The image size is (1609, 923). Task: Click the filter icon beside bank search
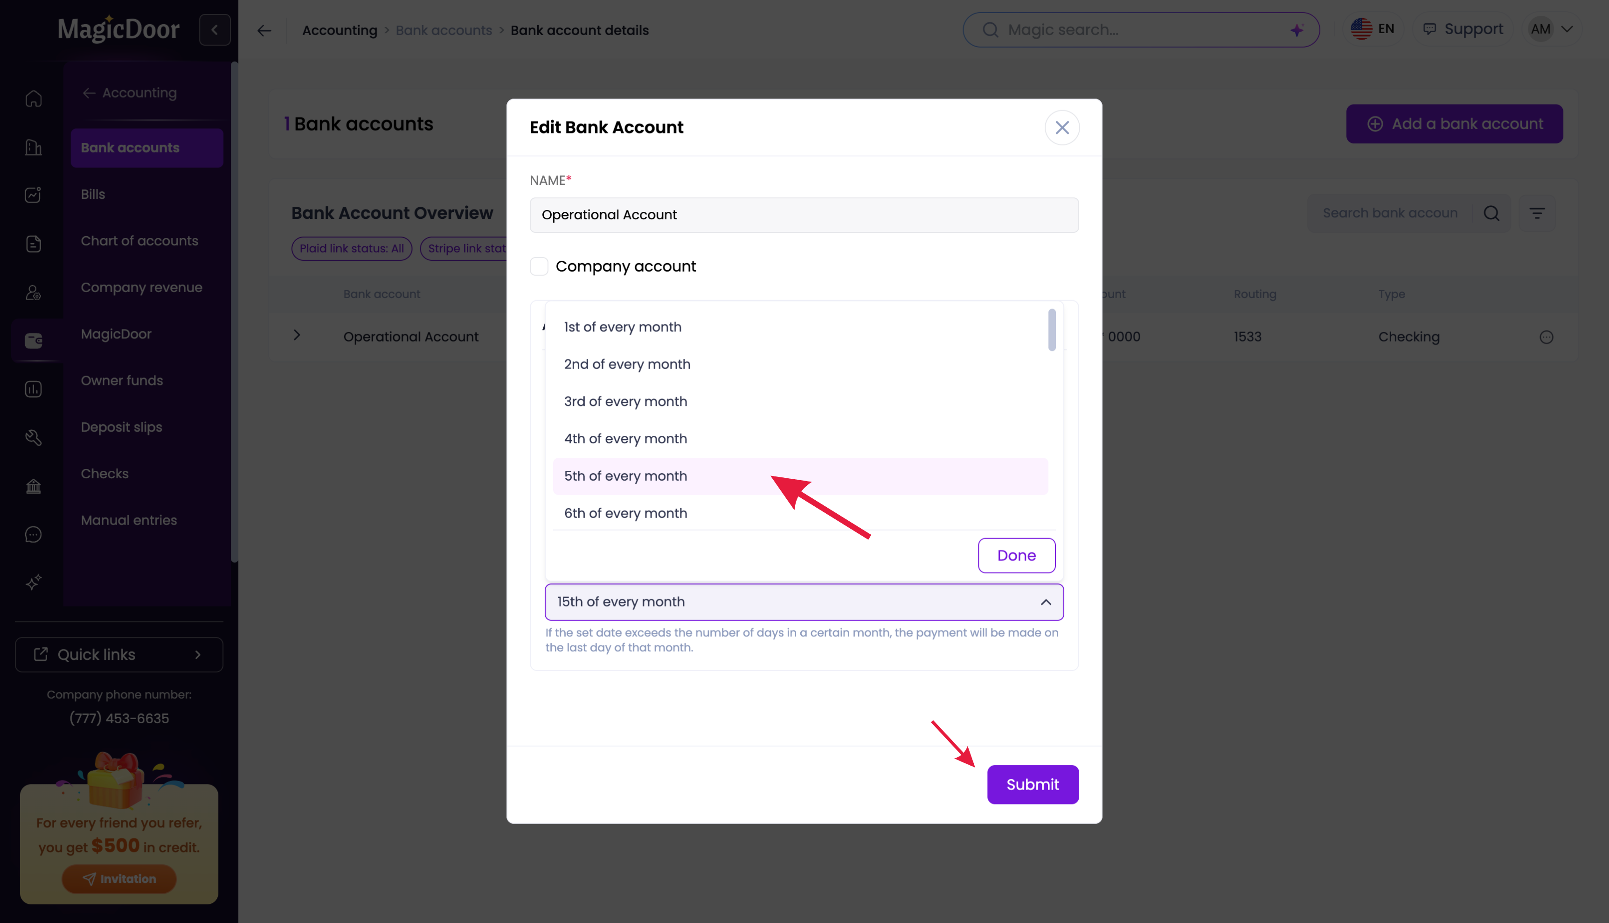pos(1537,213)
